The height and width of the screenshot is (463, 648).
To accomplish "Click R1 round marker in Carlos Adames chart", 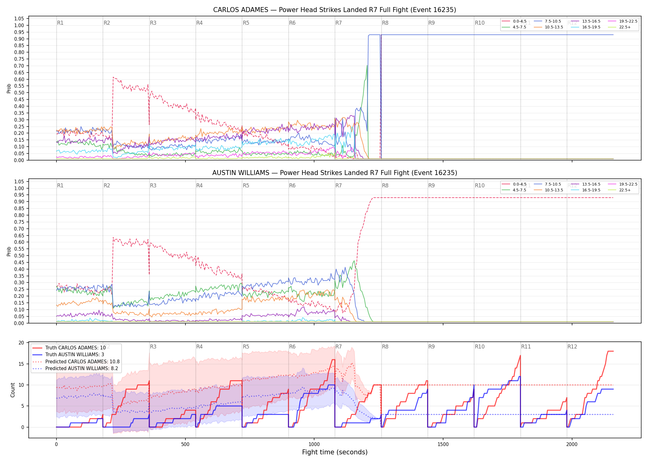I will coord(60,23).
